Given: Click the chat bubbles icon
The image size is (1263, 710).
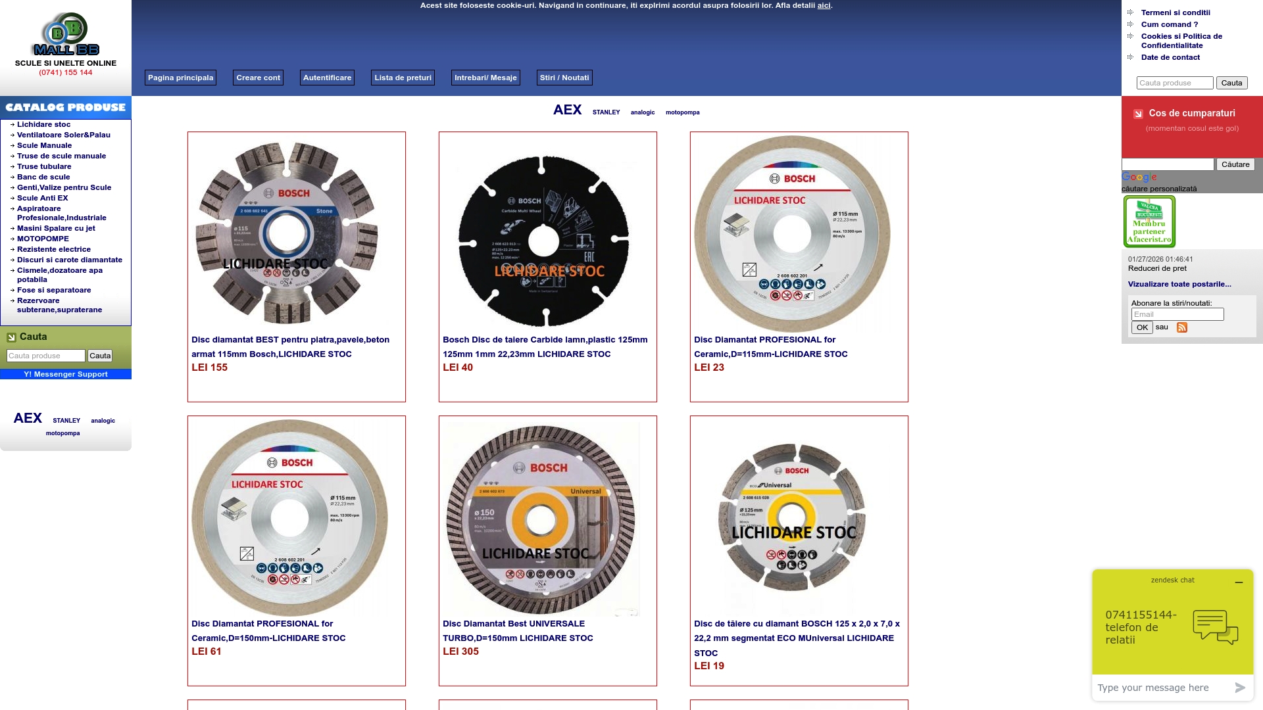Looking at the screenshot, I should pos(1215,627).
